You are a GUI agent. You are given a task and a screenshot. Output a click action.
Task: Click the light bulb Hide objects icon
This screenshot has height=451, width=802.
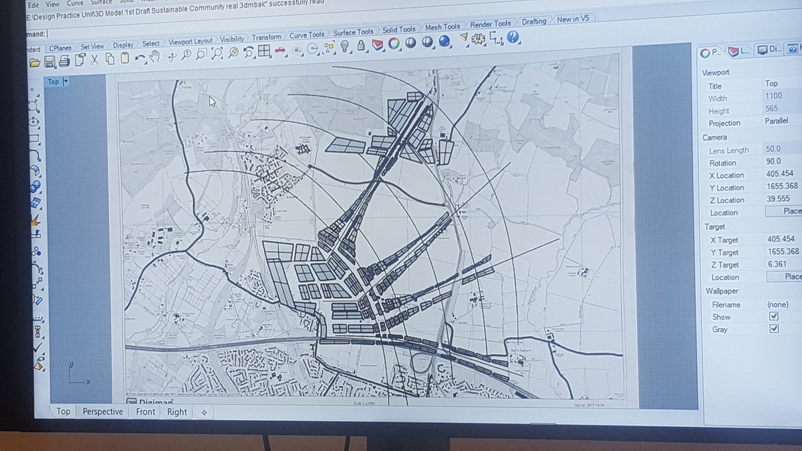pyautogui.click(x=345, y=46)
